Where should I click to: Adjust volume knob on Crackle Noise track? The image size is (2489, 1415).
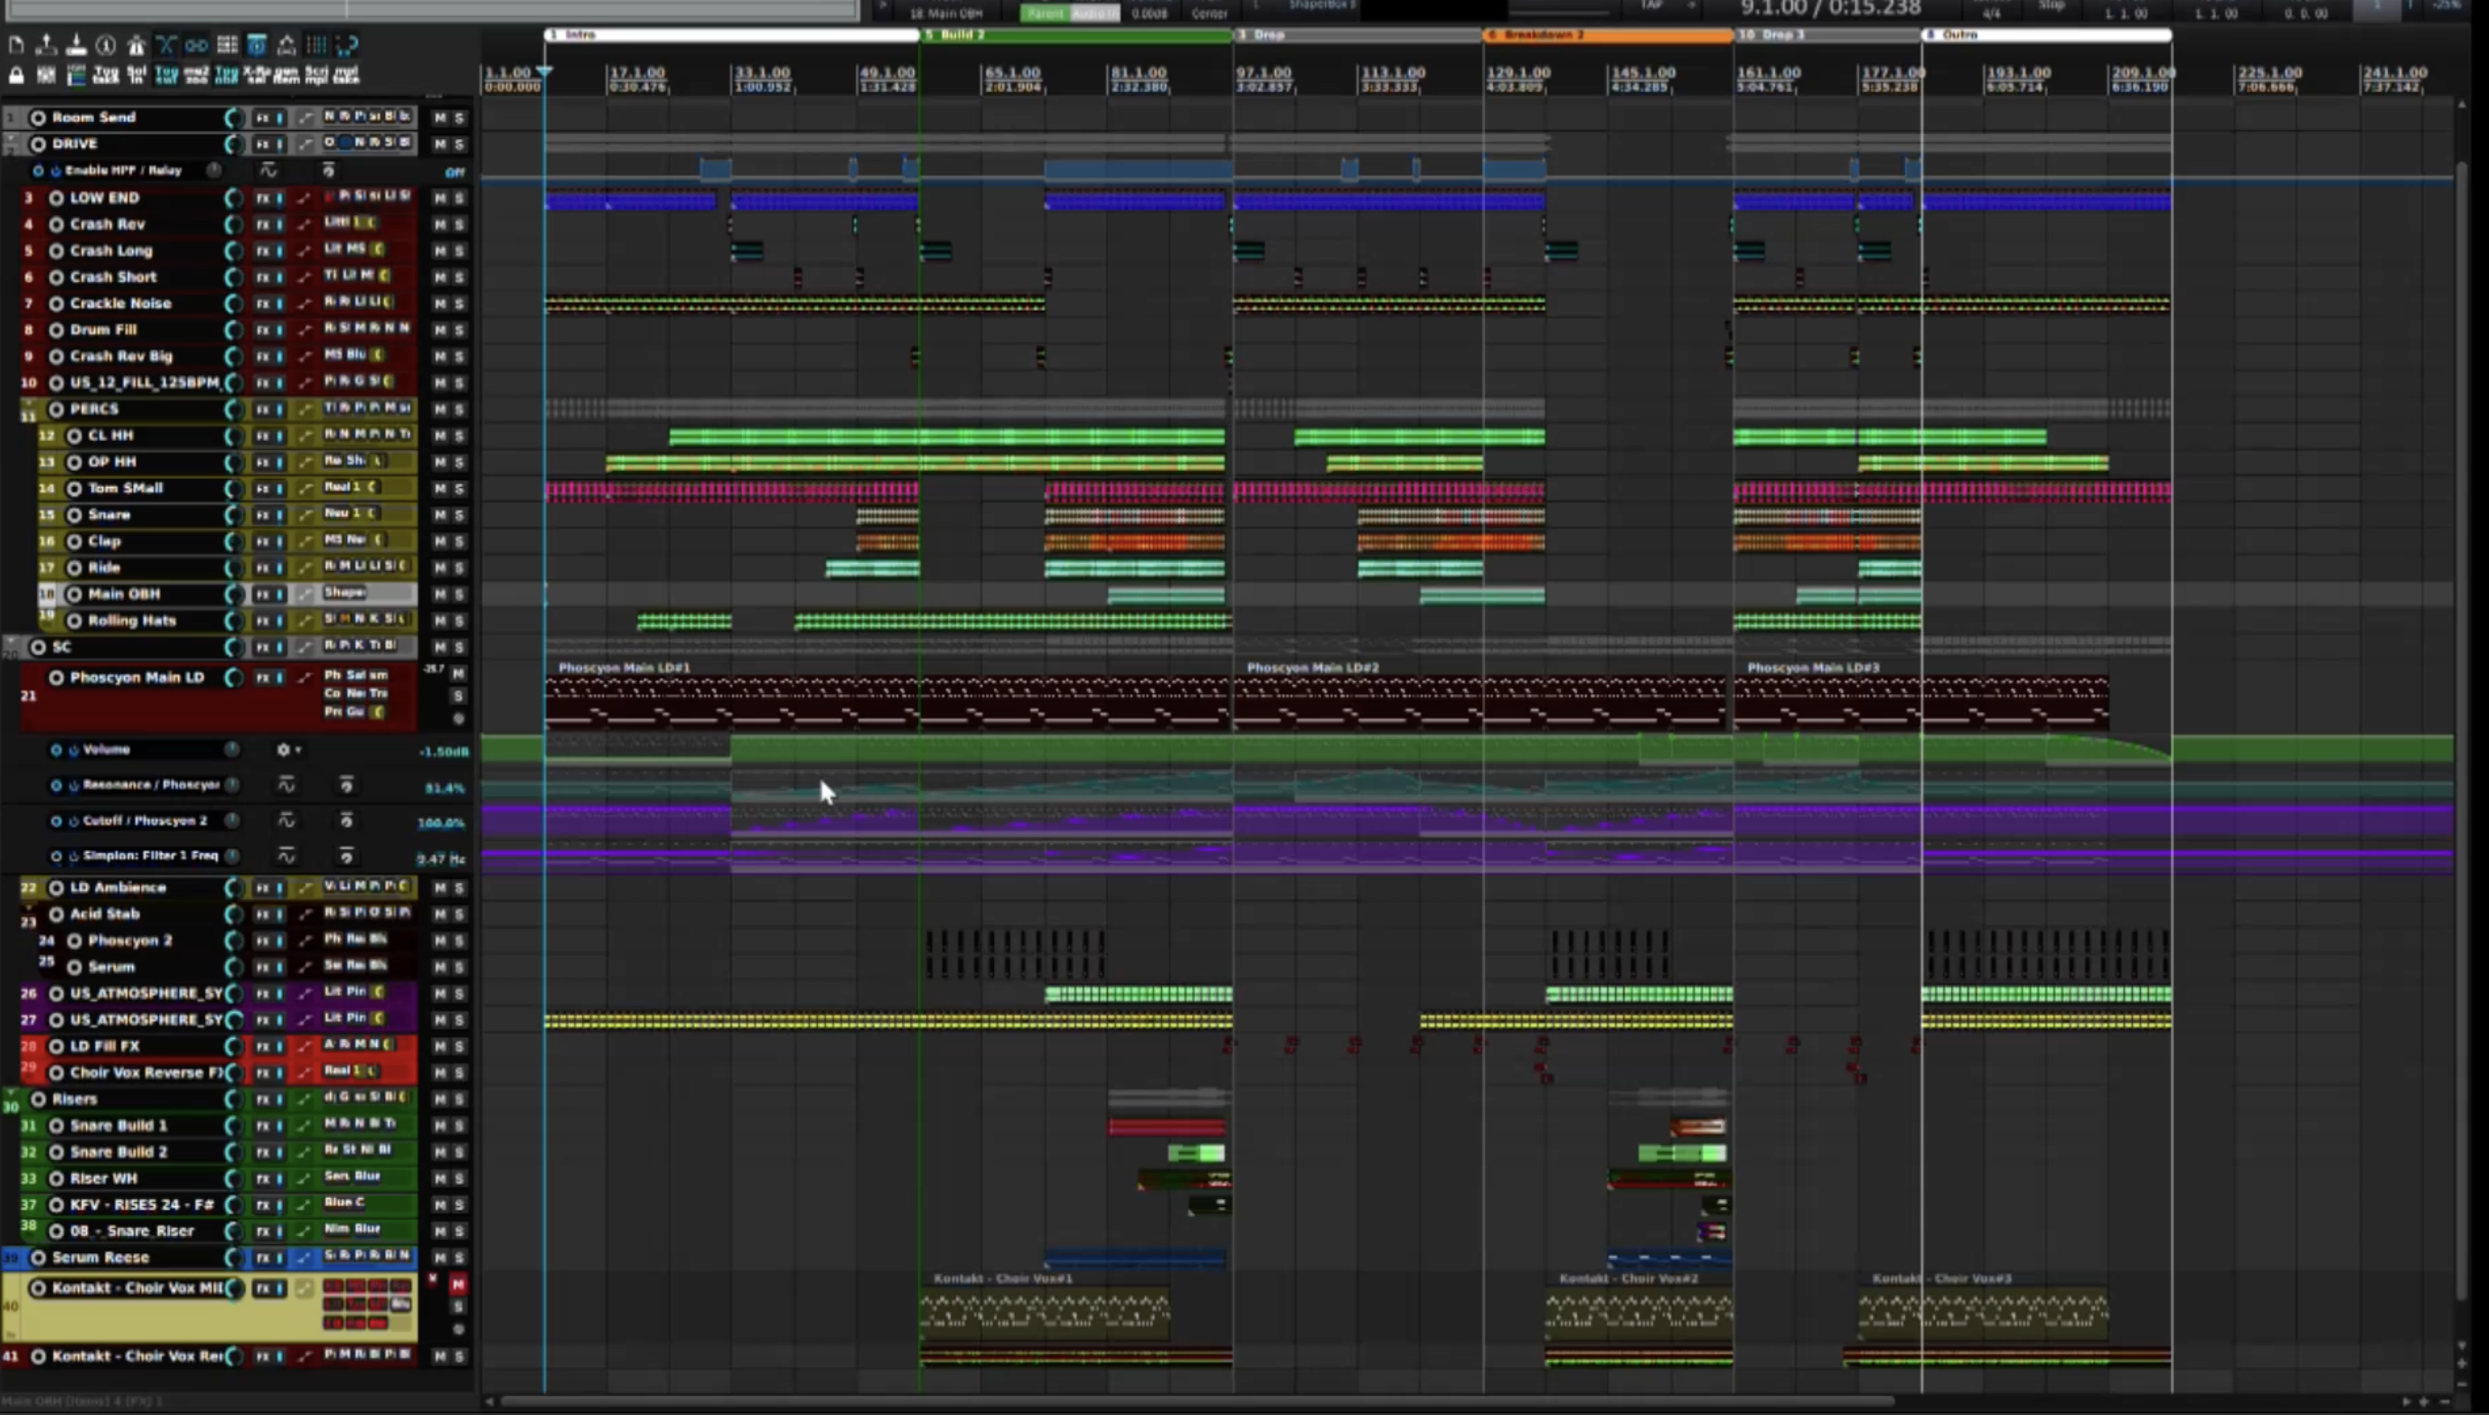coord(233,304)
